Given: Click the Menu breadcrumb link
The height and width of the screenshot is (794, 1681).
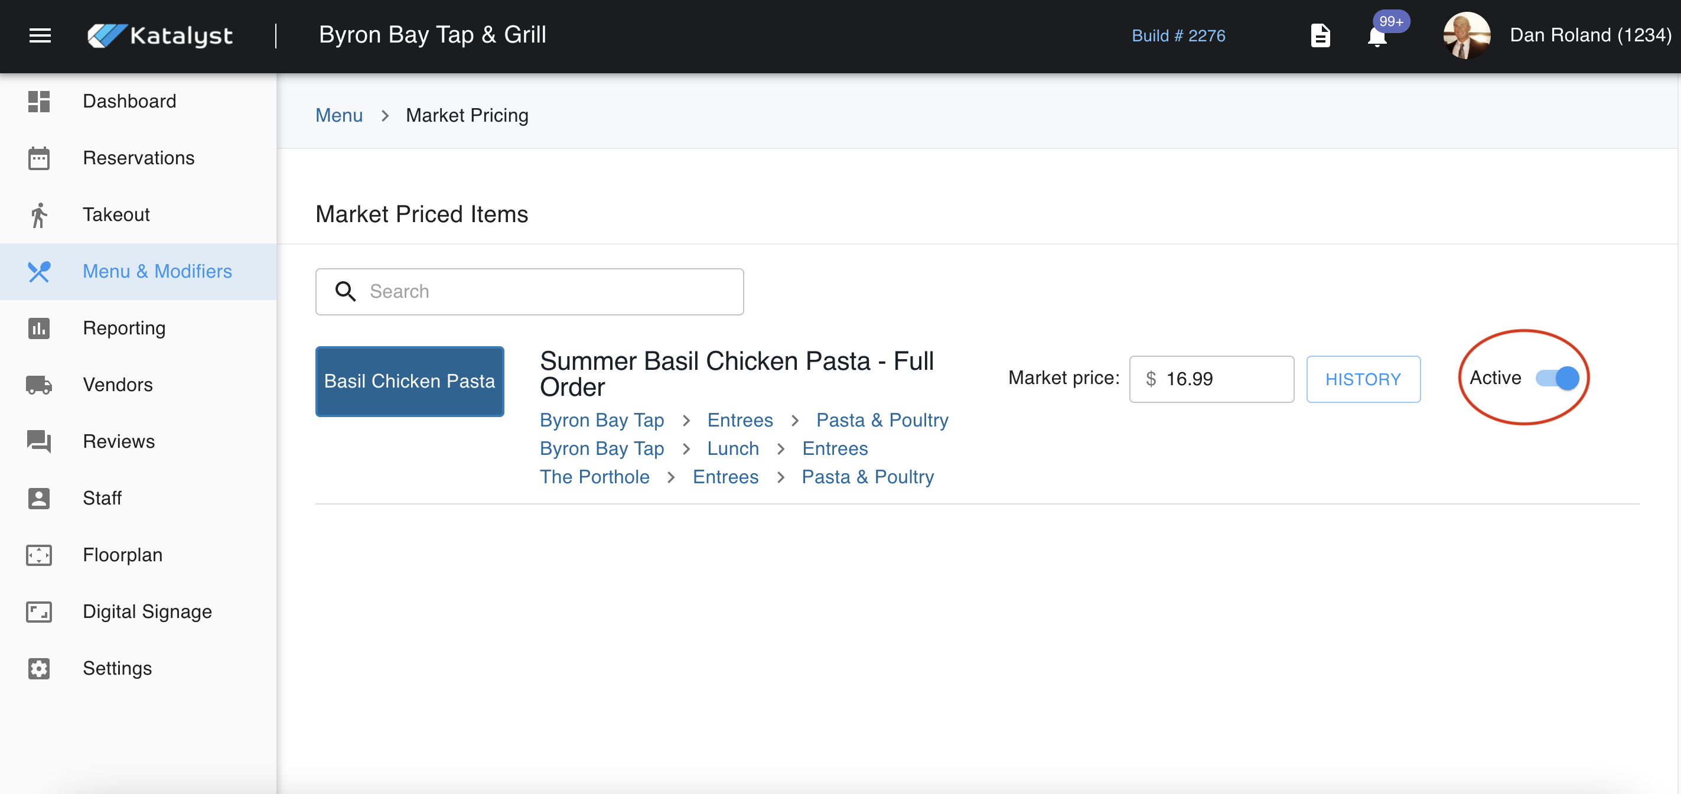Looking at the screenshot, I should click(x=338, y=116).
